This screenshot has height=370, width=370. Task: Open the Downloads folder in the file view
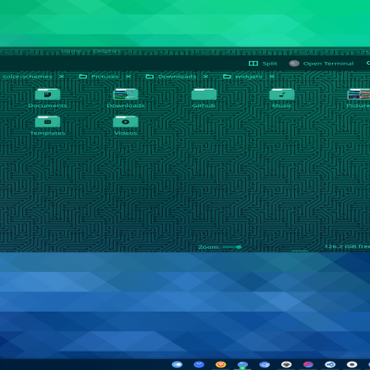126,98
